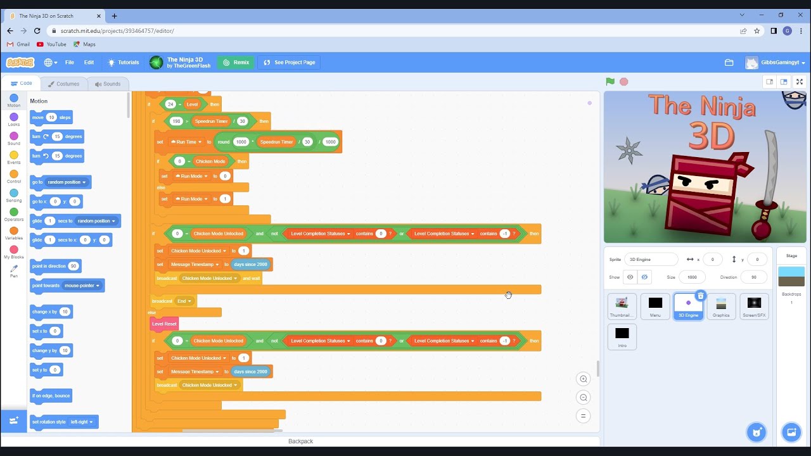Open the My Blocks category
Screen dimensions: 811x456
point(14,253)
